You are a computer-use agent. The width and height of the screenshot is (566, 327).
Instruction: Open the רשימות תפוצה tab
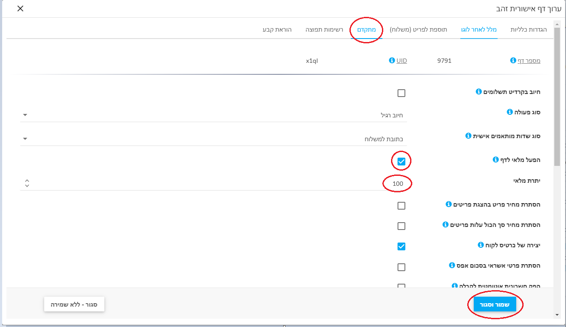click(324, 29)
